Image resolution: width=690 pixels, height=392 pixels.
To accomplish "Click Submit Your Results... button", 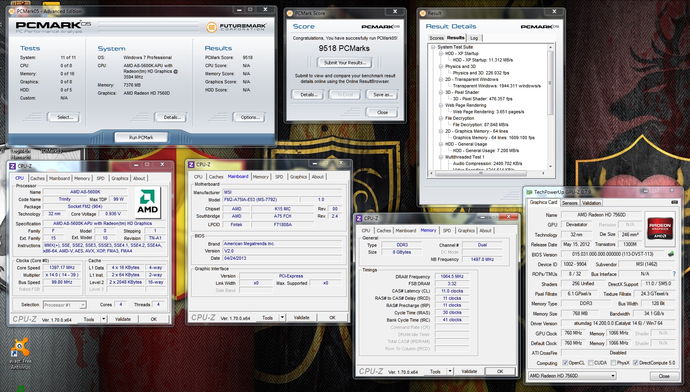I will [x=345, y=63].
